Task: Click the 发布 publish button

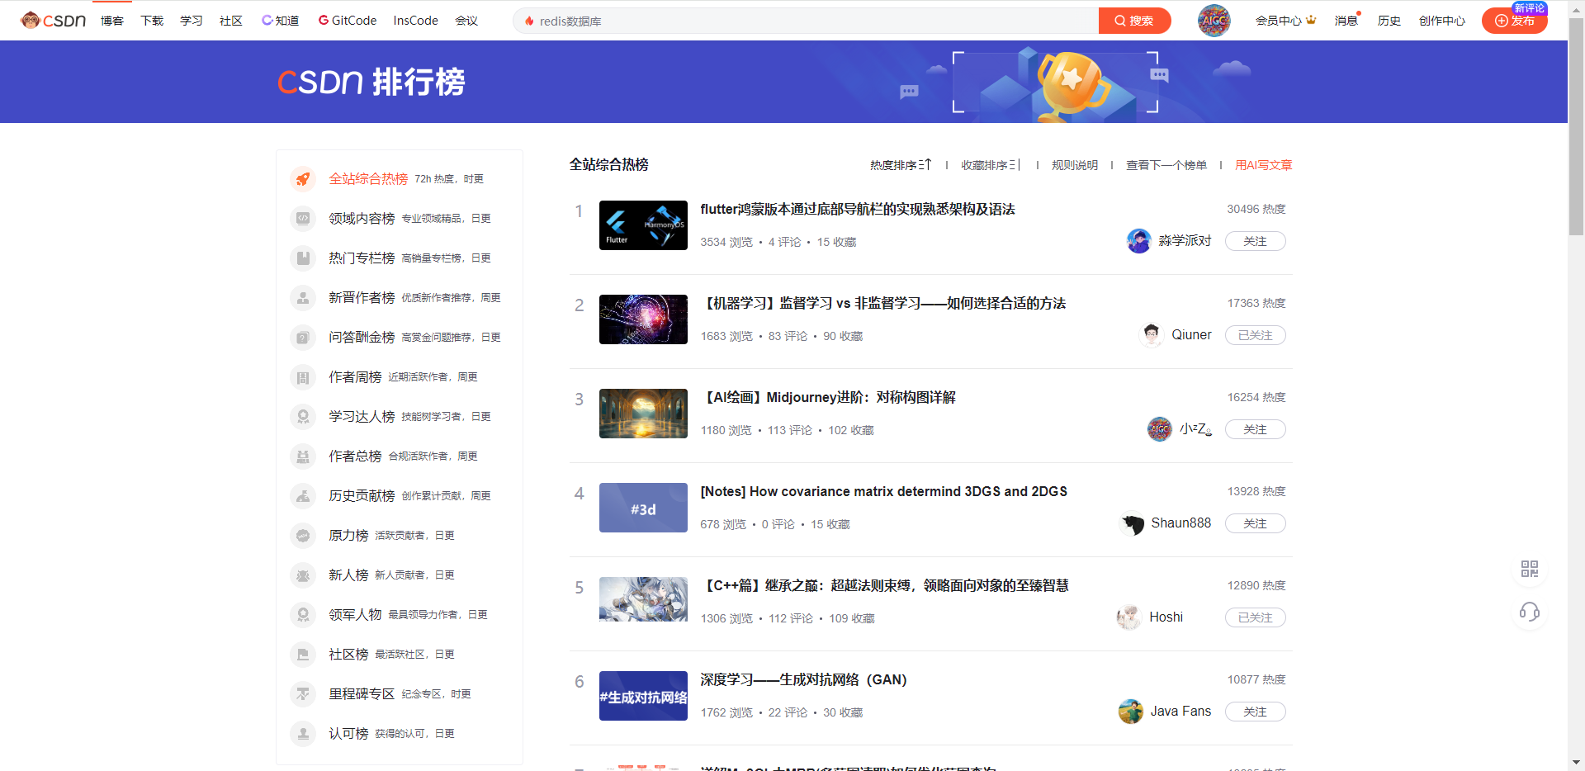Action: [1514, 21]
